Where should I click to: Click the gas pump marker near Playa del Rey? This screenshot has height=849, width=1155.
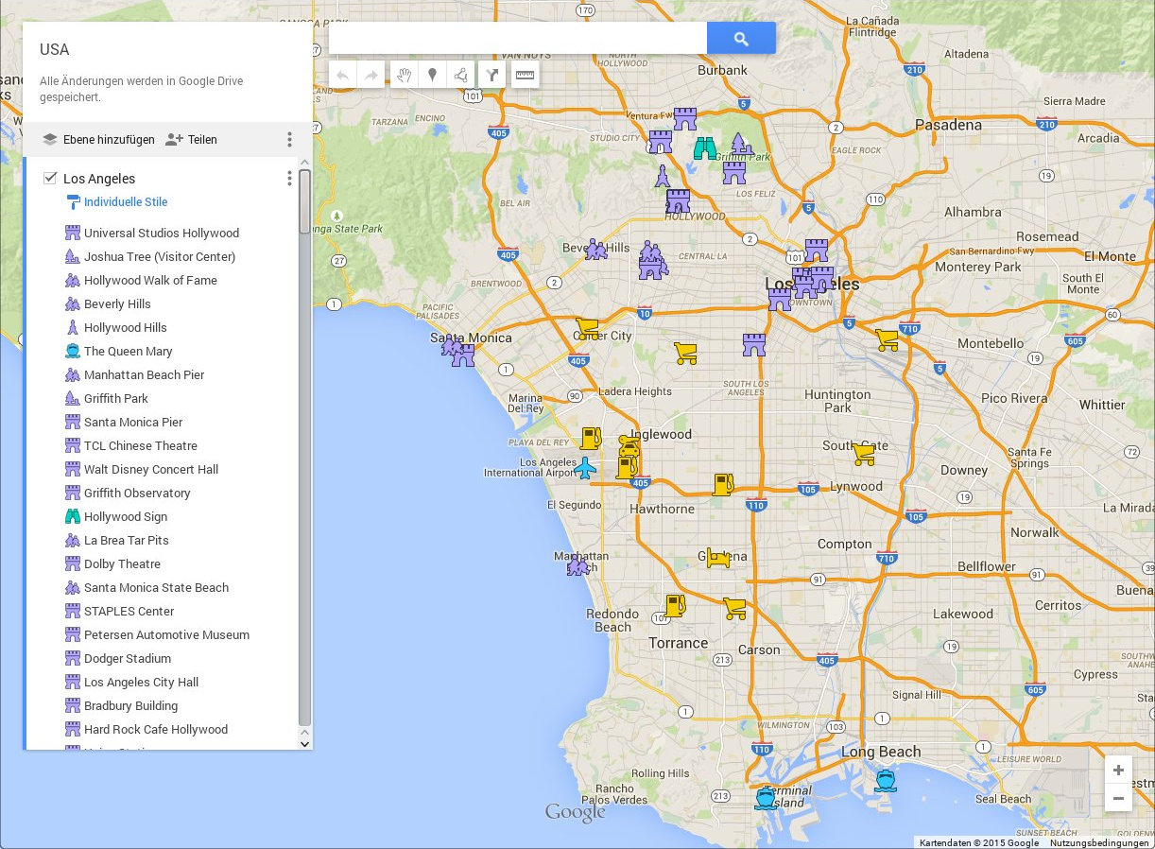pos(591,438)
